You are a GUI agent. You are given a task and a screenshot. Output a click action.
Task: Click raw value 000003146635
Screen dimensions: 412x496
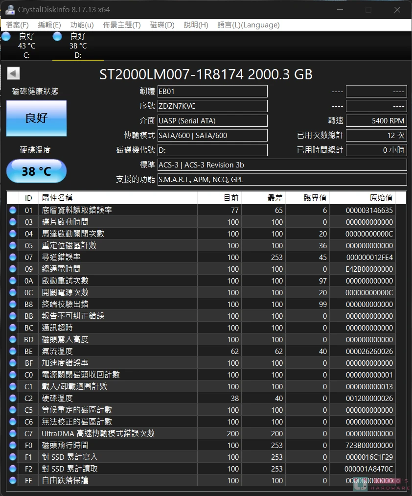369,211
